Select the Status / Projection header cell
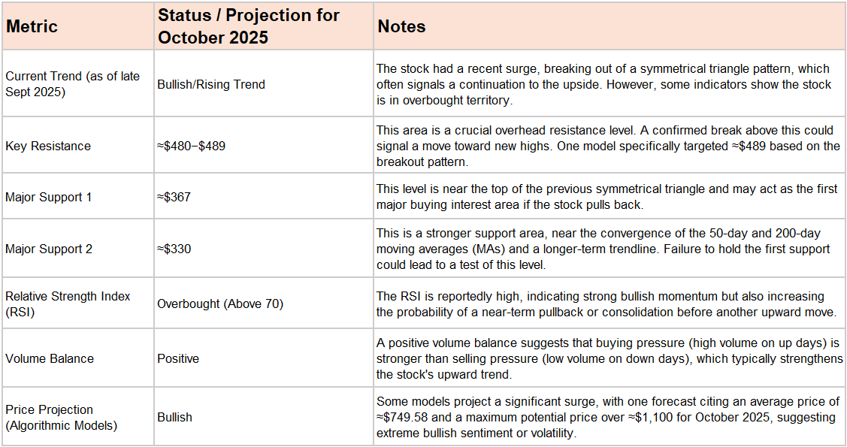The width and height of the screenshot is (847, 447). point(248,26)
